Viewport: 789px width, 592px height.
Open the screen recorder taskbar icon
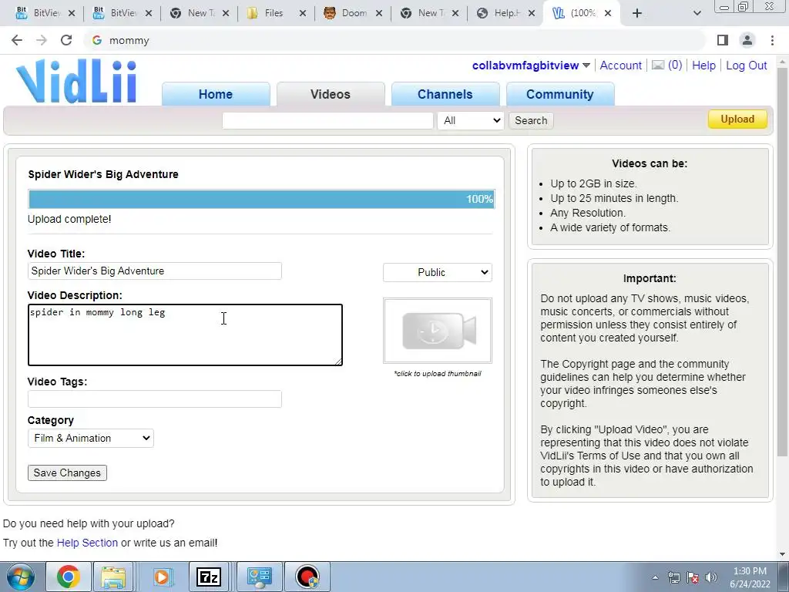307,577
